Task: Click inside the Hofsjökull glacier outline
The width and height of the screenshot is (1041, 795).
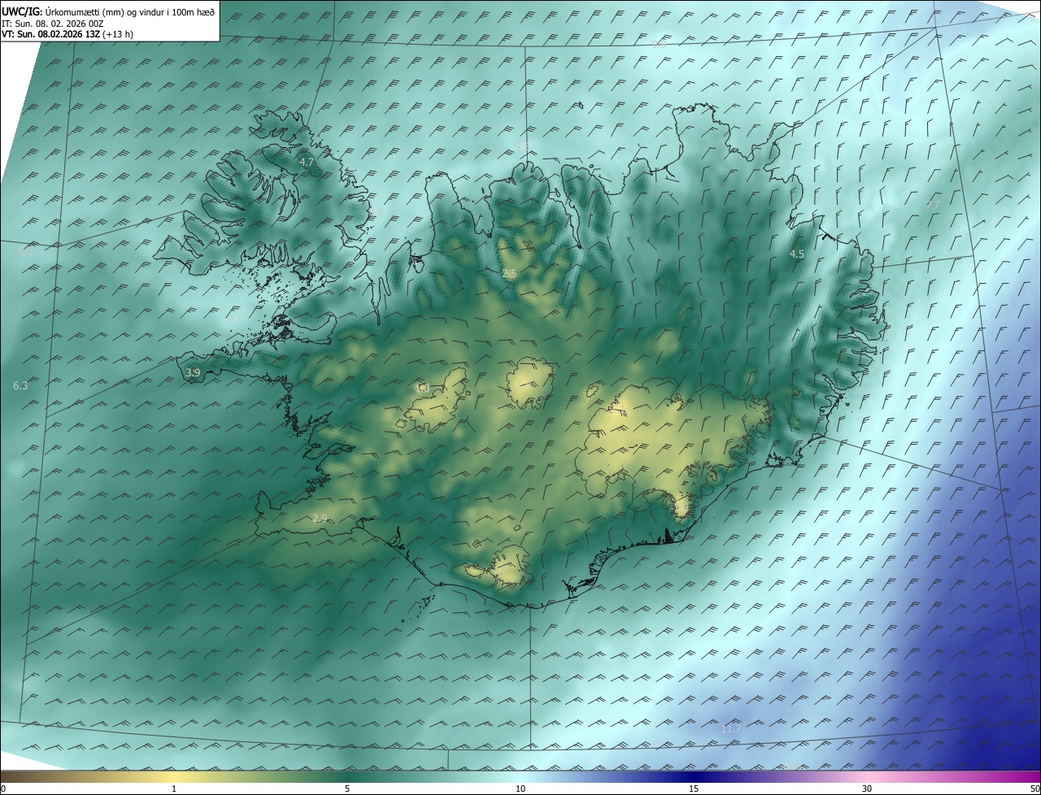Action: click(529, 384)
